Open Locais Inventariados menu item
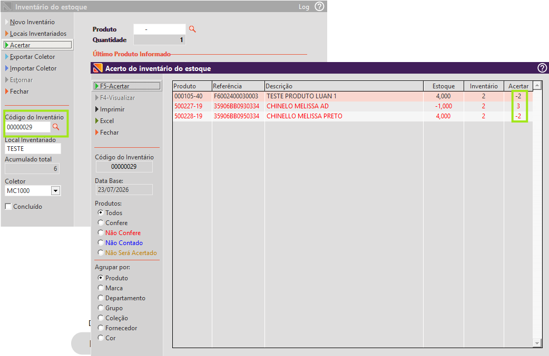 click(x=38, y=34)
